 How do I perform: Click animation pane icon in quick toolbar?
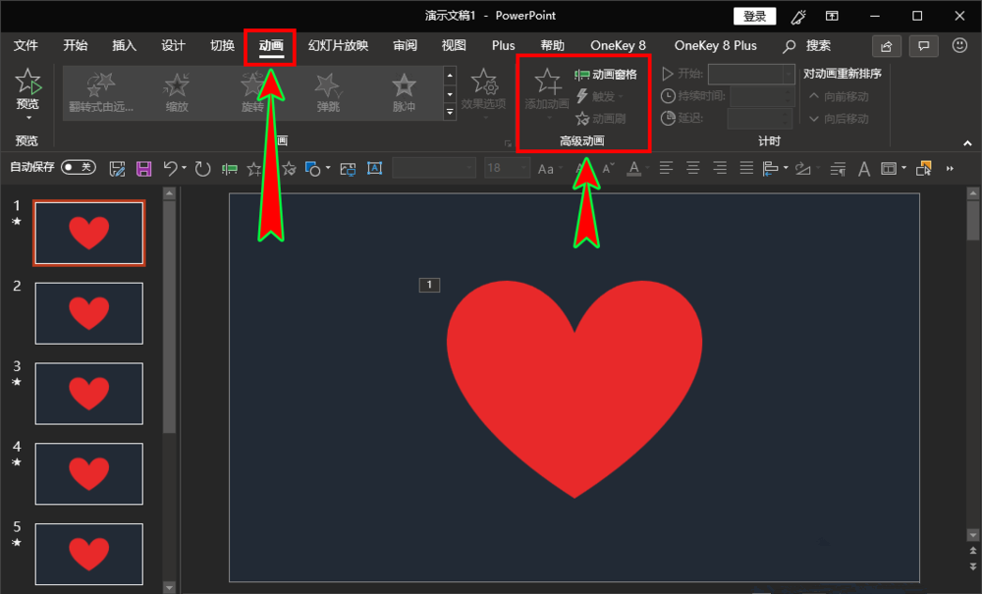point(230,168)
